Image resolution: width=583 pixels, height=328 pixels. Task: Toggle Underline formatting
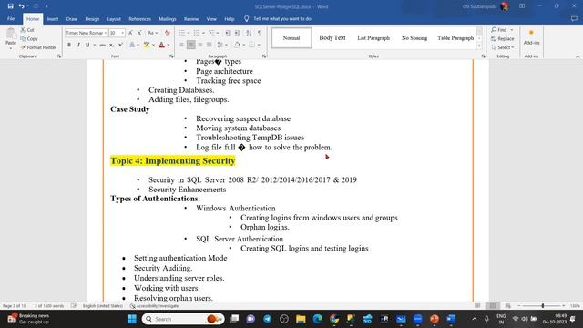[x=87, y=45]
